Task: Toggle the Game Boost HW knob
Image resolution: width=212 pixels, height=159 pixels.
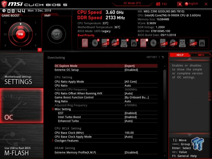Action: tap(21, 34)
